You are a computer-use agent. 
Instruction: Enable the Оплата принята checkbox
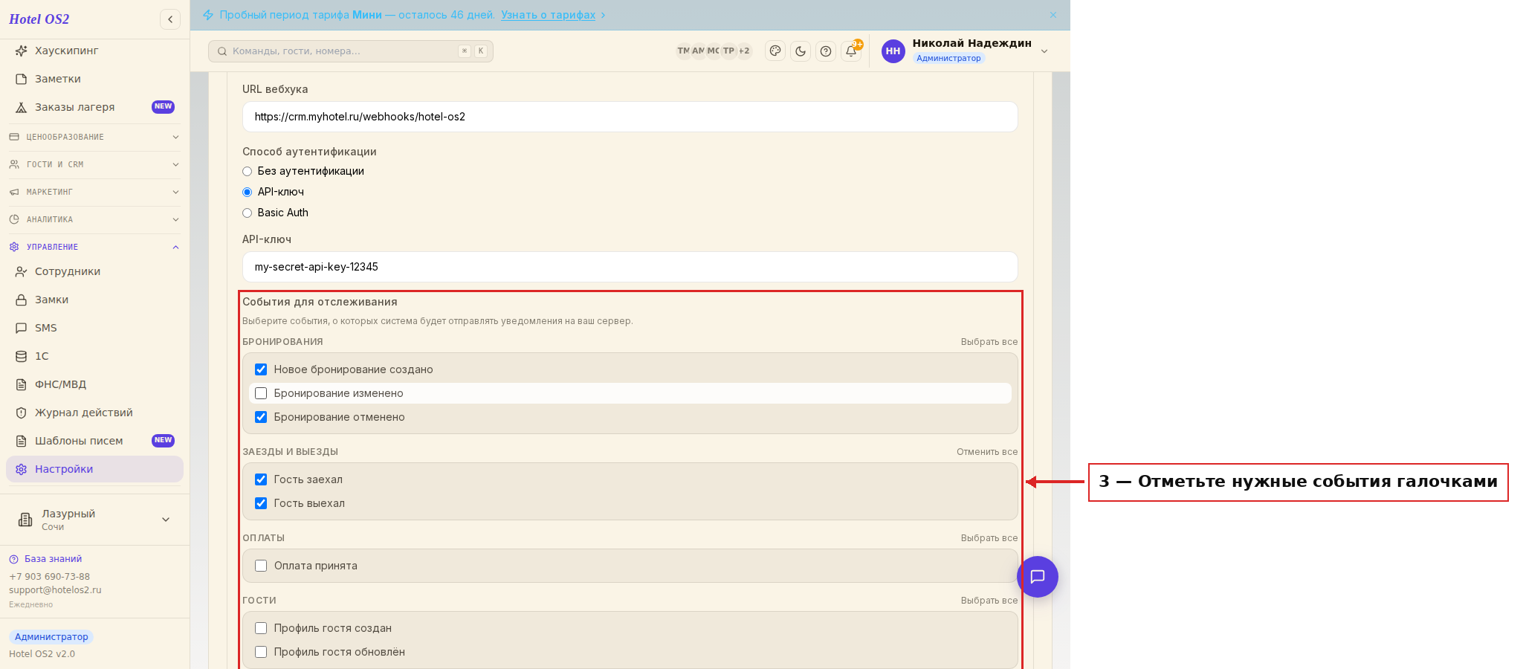tap(261, 566)
